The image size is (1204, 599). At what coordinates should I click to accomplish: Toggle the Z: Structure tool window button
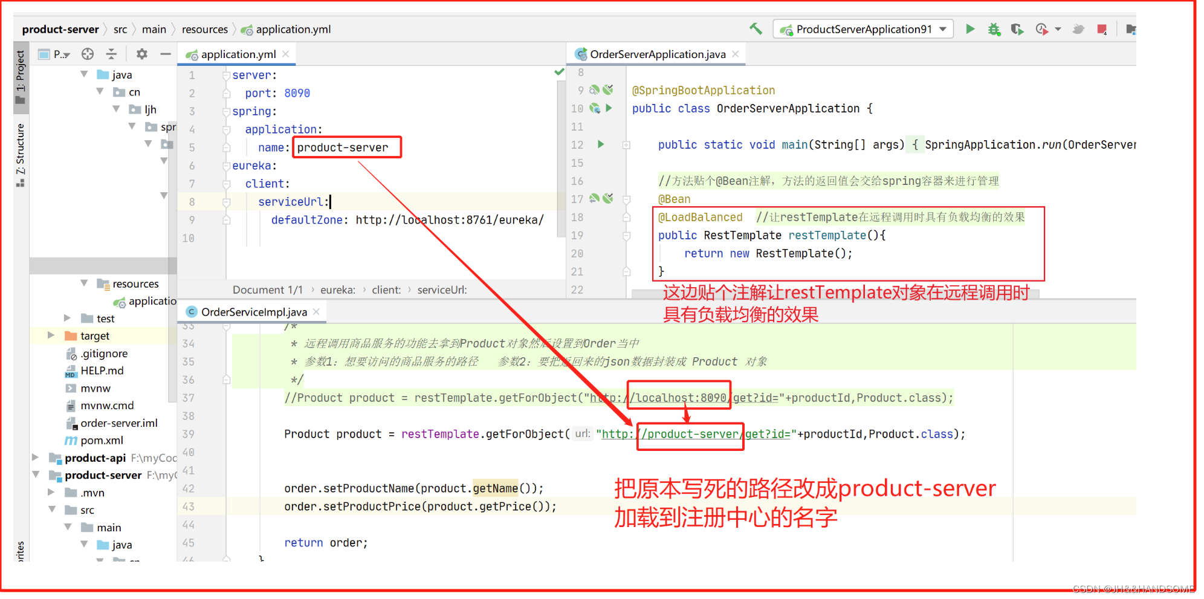pyautogui.click(x=21, y=154)
